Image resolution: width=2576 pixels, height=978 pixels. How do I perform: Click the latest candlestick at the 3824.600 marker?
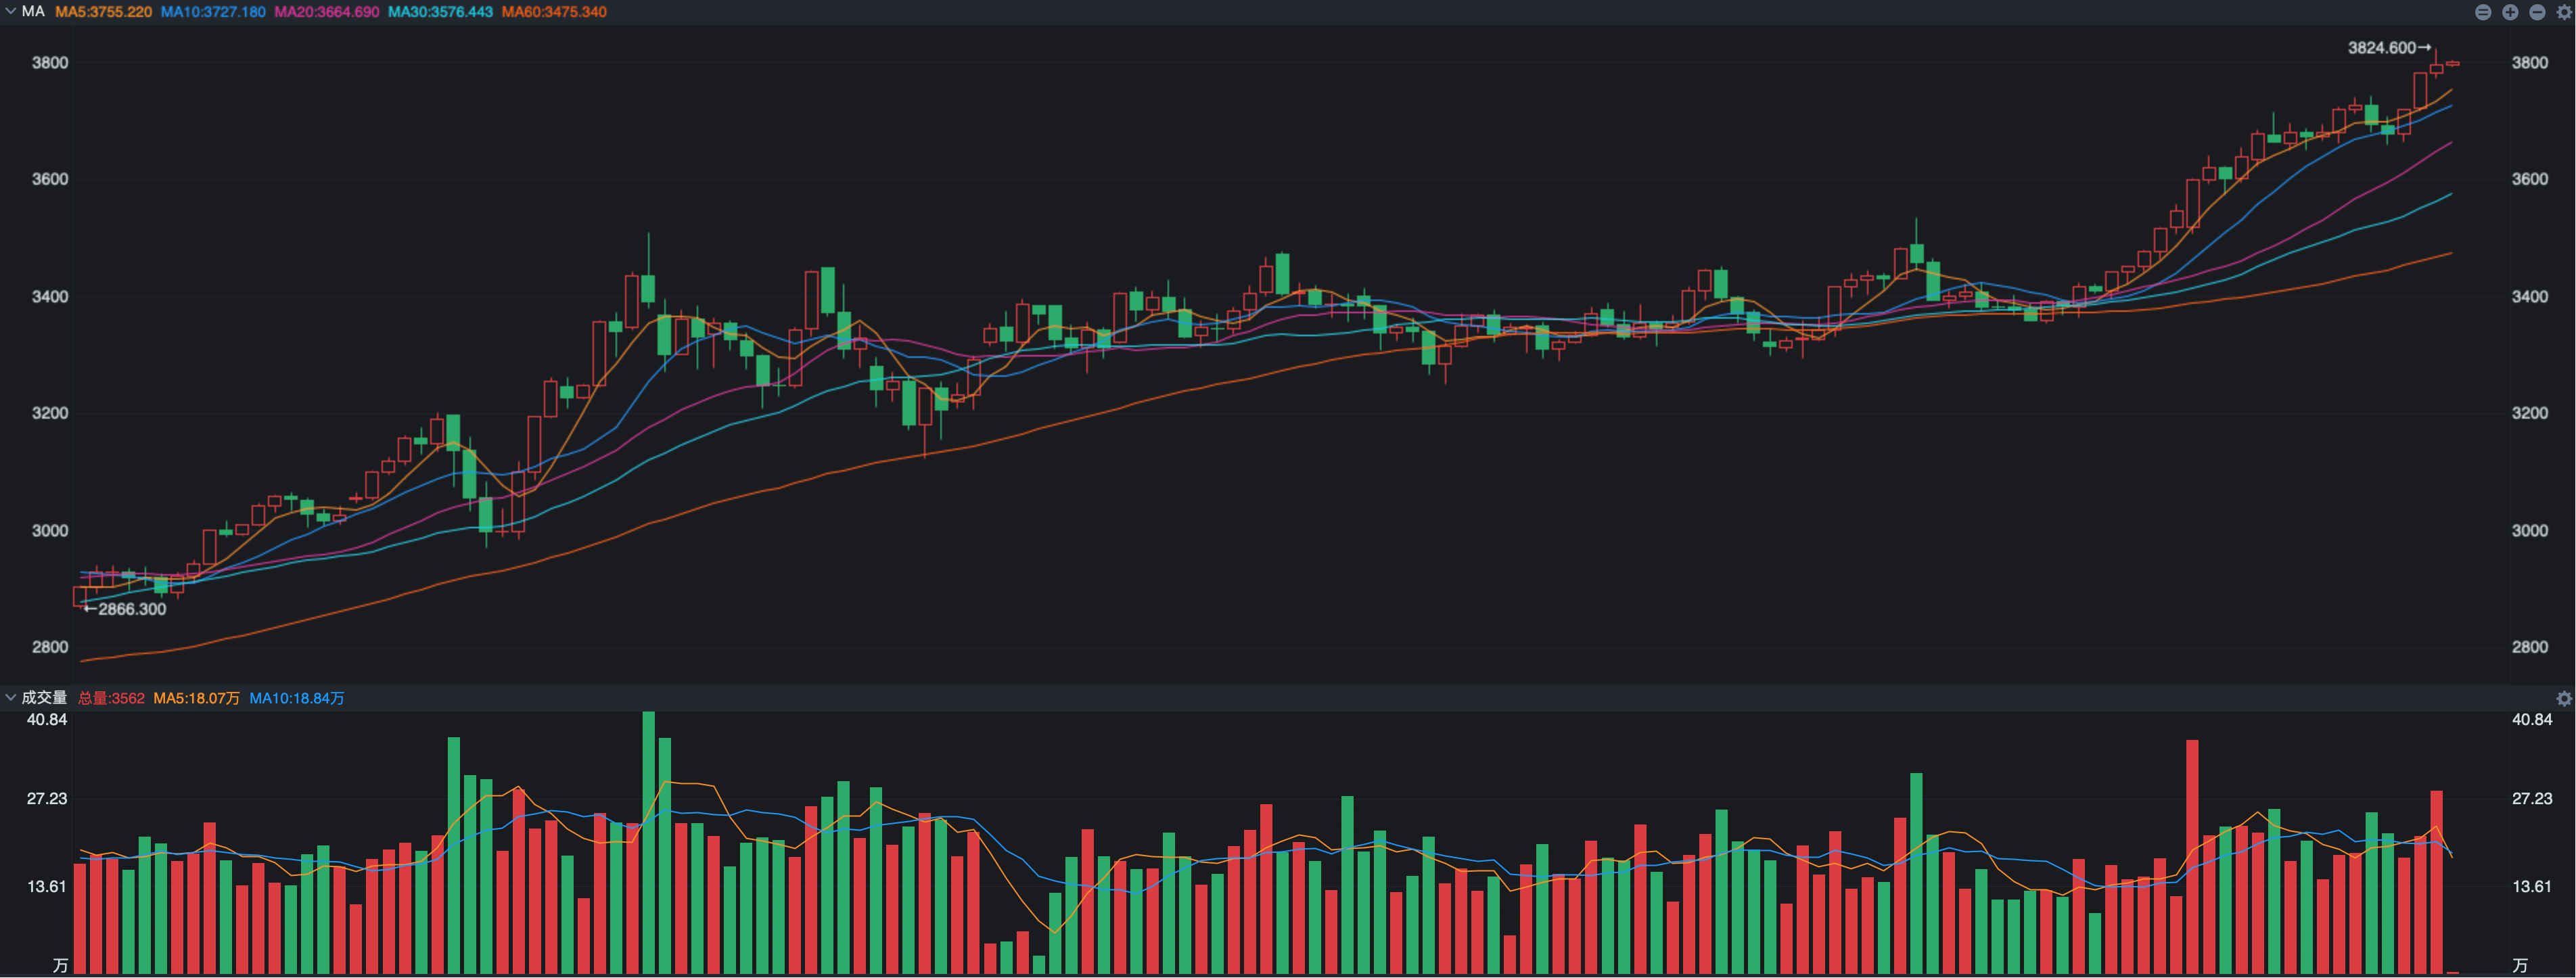(2436, 65)
